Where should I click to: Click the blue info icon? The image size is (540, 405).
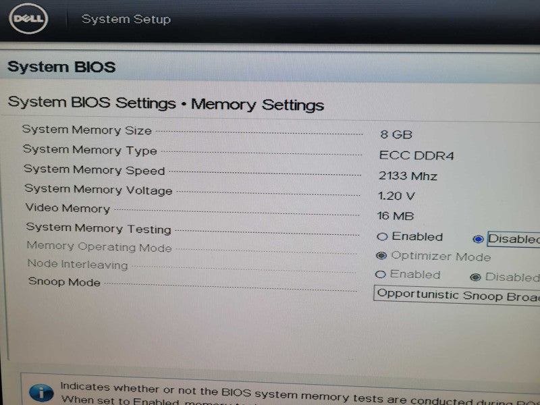pyautogui.click(x=41, y=393)
